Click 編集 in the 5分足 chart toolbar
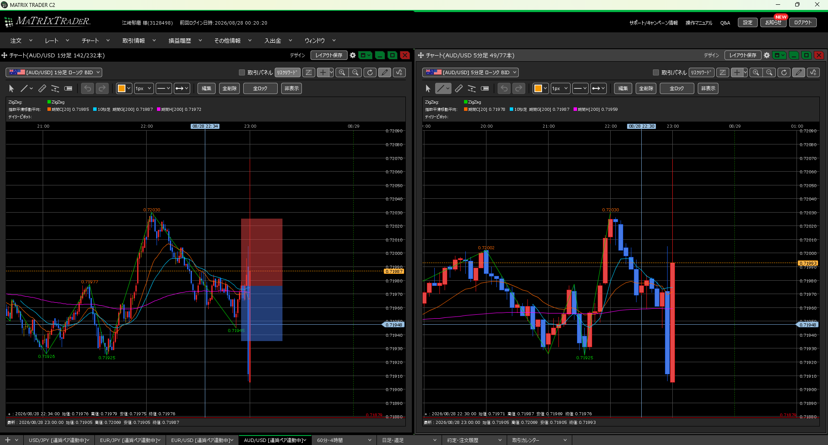Screen dimensions: 828x445 pyautogui.click(x=623, y=88)
